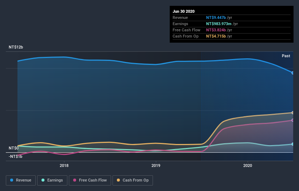Click the NT$12b y-axis label

(16, 47)
